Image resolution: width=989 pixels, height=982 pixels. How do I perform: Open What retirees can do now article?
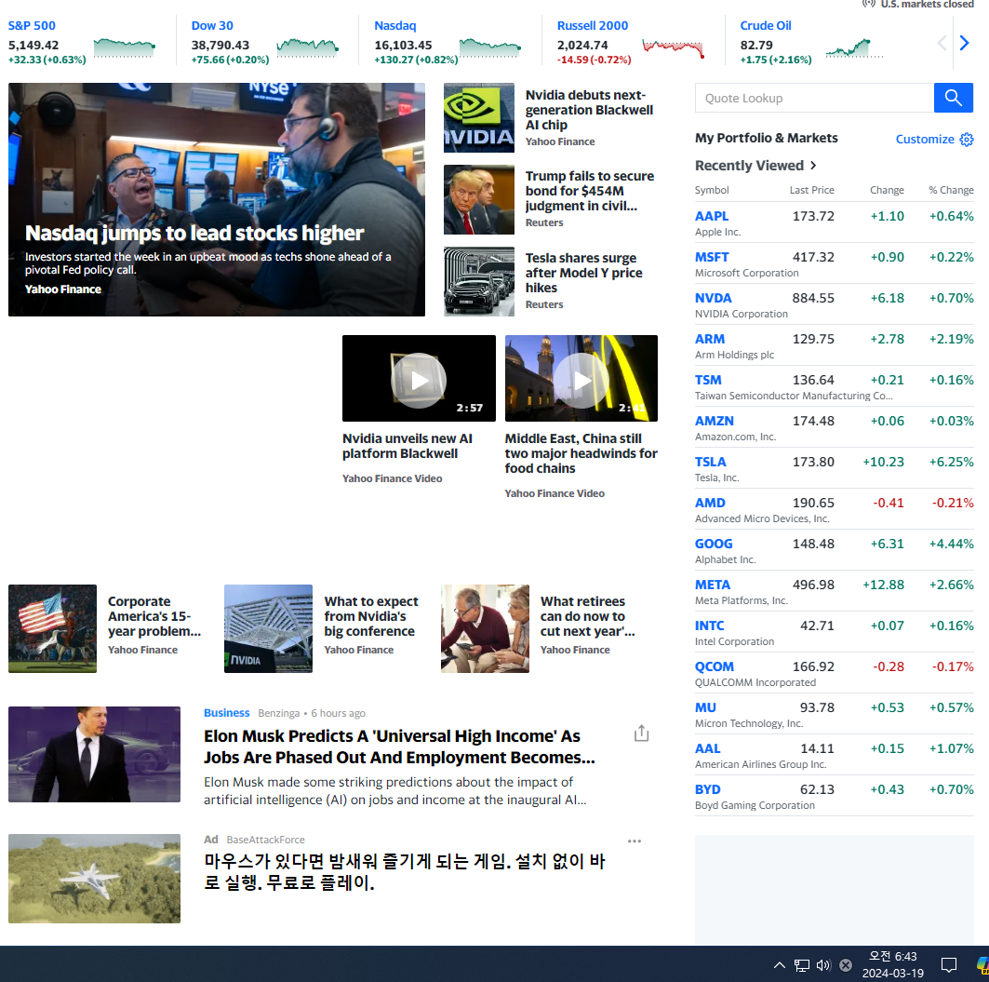coord(587,616)
